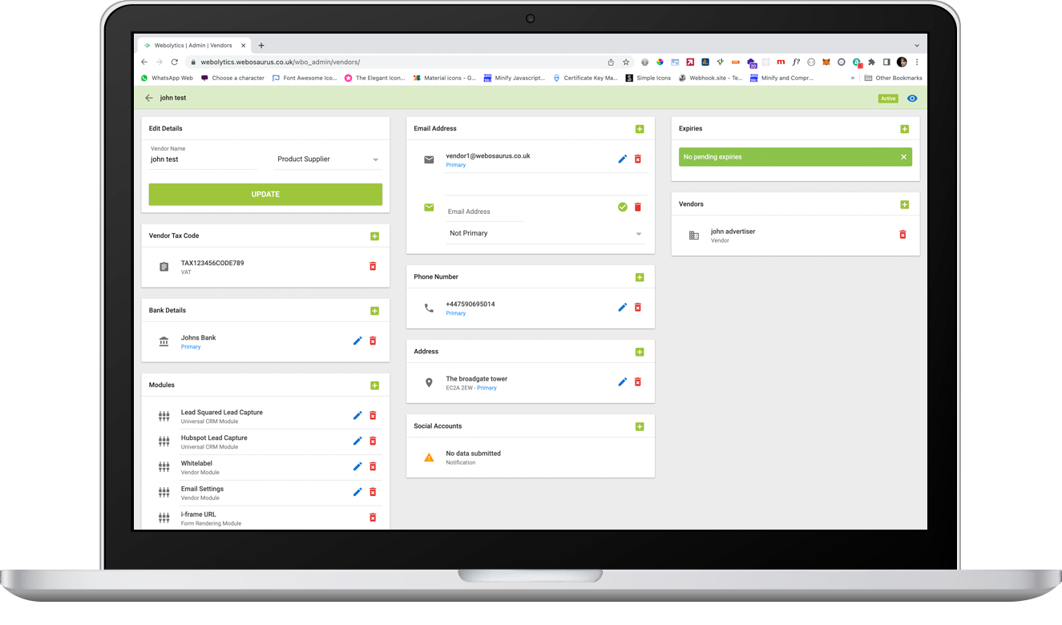Edit the Johns Bank bank details
The height and width of the screenshot is (625, 1062).
(x=357, y=341)
